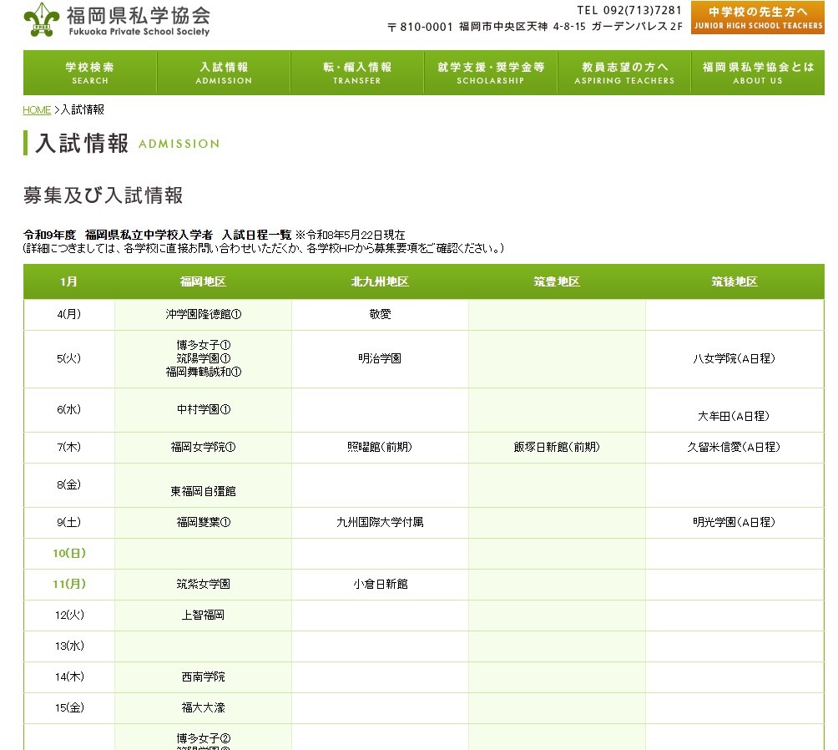This screenshot has height=750, width=838.
Task: Click the 14(木) date cell
Action: point(69,677)
